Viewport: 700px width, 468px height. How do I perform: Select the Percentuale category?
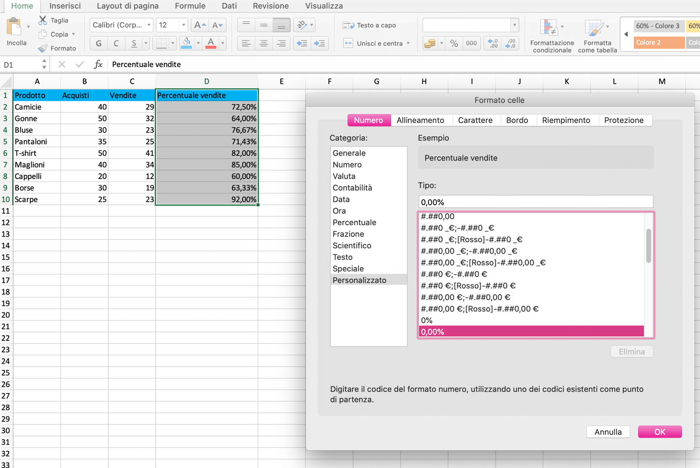[369, 222]
